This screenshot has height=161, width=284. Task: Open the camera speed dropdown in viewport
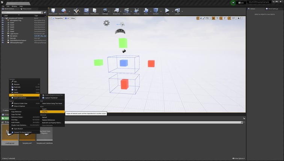239,18
